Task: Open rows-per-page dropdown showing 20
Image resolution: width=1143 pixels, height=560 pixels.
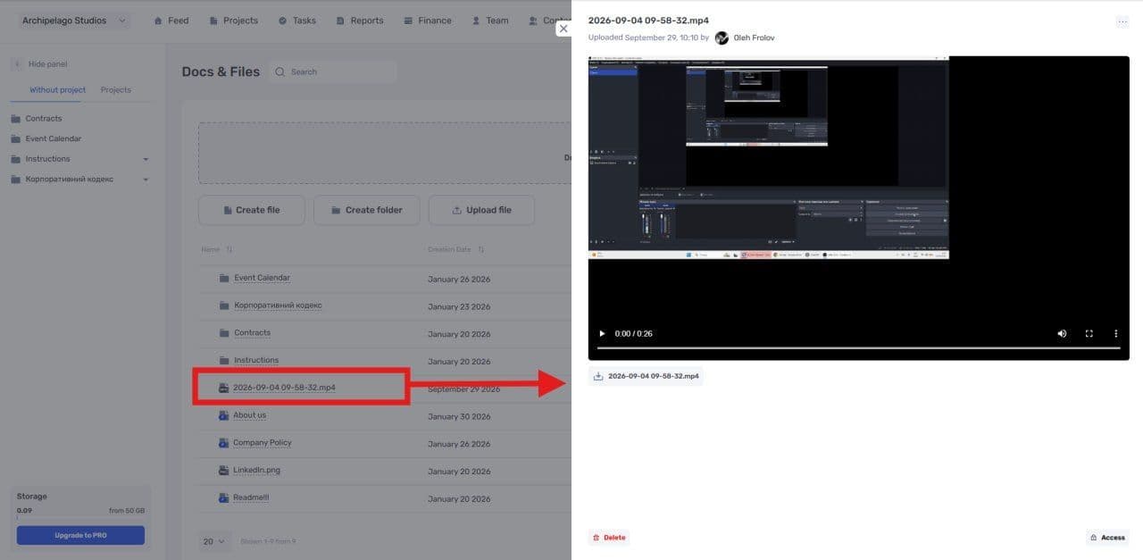Action: (x=215, y=541)
